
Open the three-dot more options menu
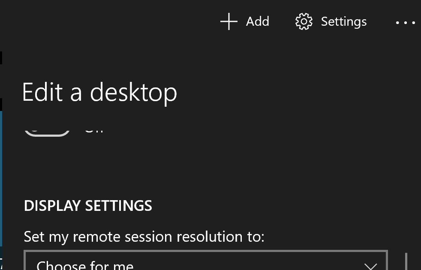(x=405, y=22)
